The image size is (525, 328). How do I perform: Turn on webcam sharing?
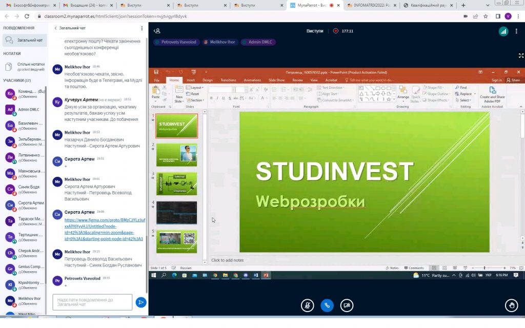pyautogui.click(x=347, y=305)
